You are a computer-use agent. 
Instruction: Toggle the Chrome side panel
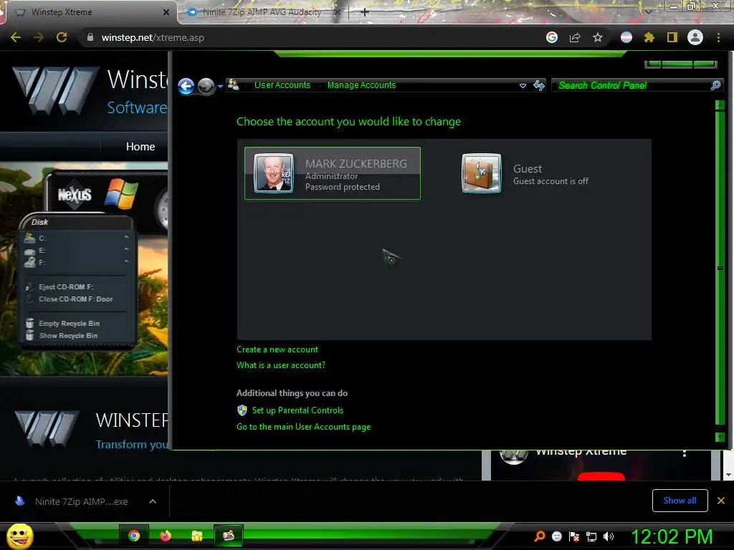[672, 37]
